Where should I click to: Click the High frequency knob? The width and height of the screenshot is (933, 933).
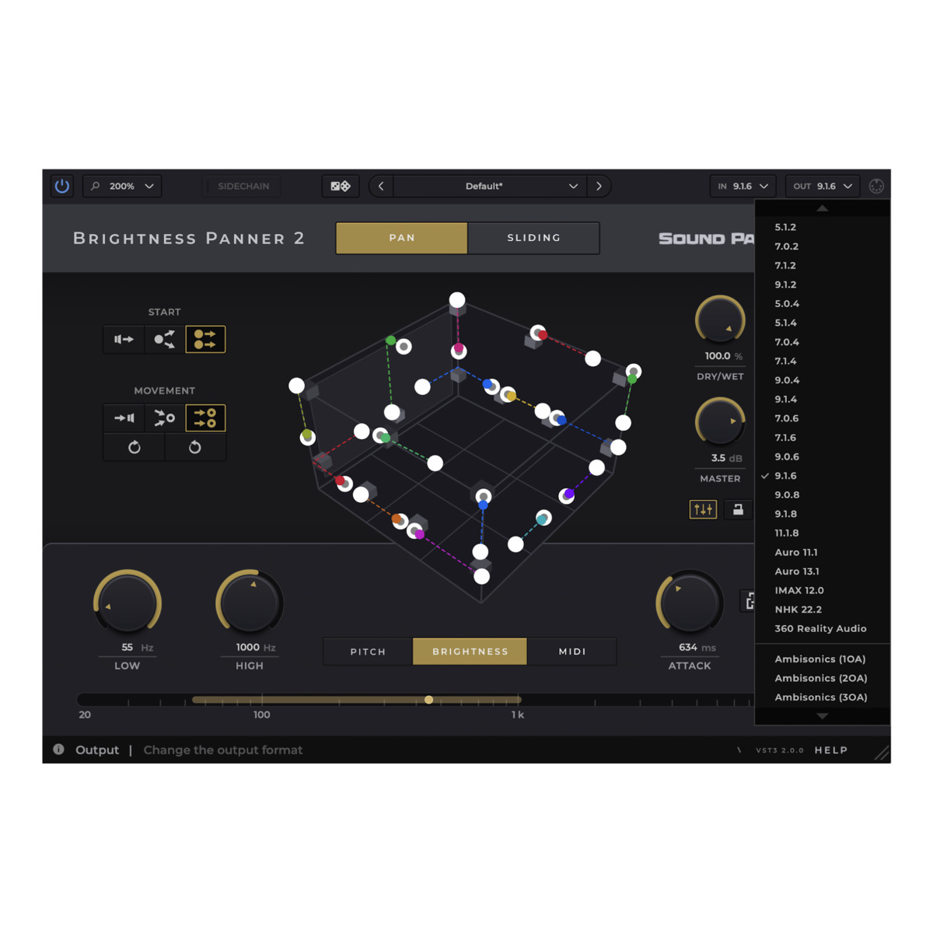point(250,603)
